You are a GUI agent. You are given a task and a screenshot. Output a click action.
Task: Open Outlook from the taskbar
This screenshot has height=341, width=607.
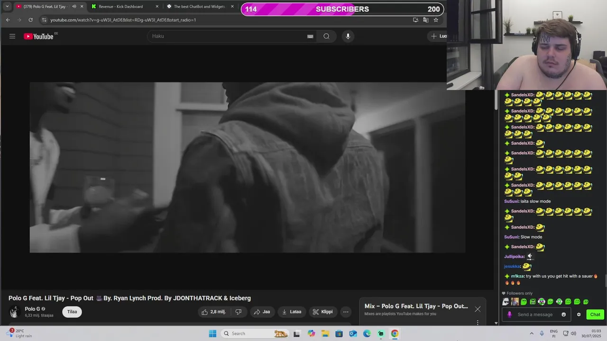(353, 333)
